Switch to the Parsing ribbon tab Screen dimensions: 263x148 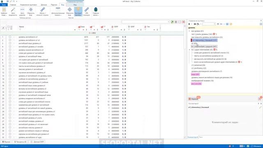coord(54,5)
